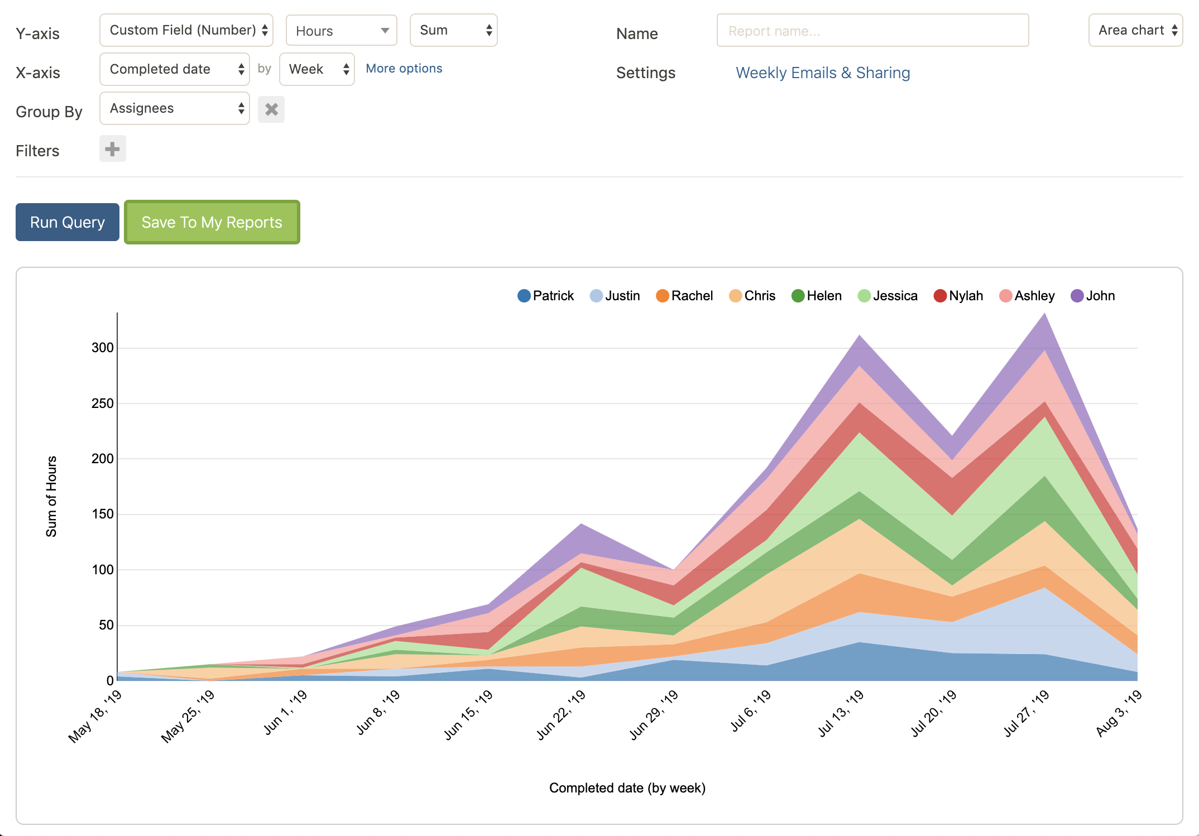Click the Jul 13, '19 x-axis label
Viewport: 1199px width, 836px height.
pos(841,713)
